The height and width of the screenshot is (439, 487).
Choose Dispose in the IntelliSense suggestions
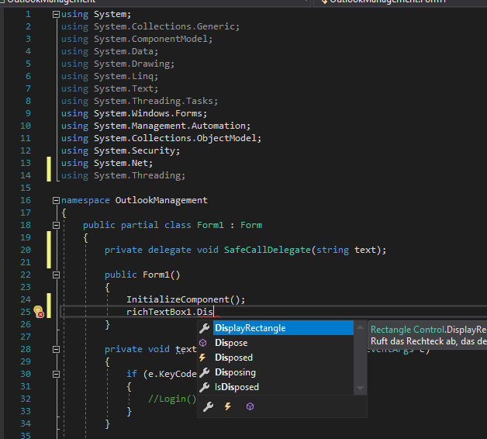pyautogui.click(x=231, y=343)
